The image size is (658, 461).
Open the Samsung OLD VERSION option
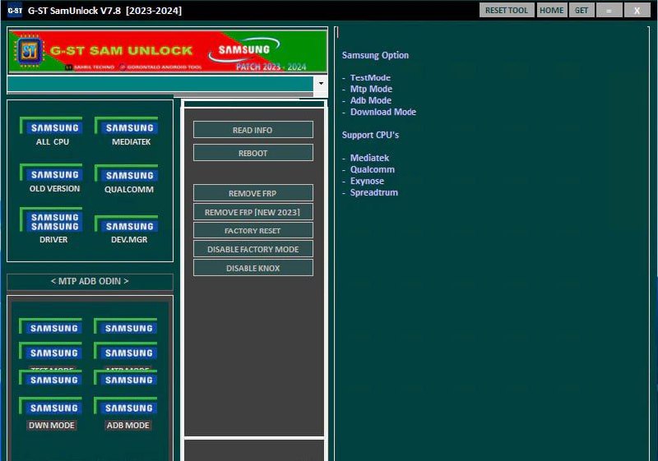click(51, 173)
